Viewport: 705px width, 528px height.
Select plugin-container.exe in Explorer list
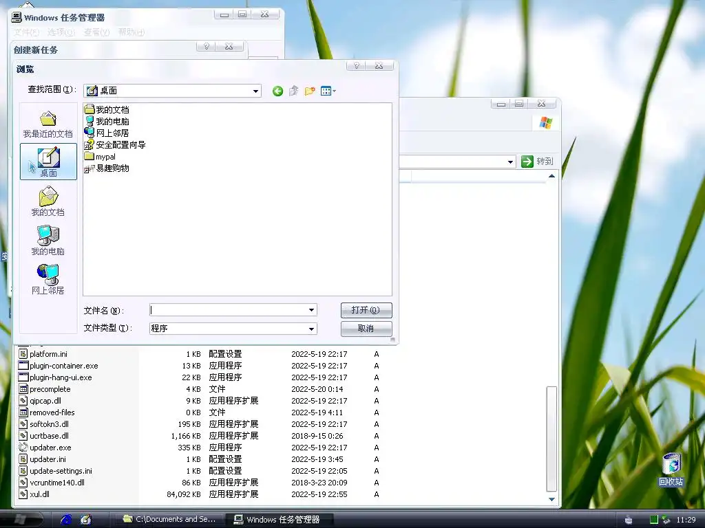(x=59, y=366)
